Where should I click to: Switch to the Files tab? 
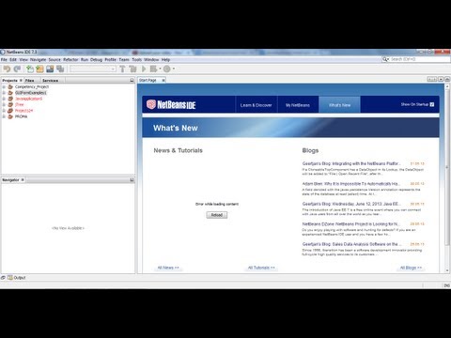[29, 81]
